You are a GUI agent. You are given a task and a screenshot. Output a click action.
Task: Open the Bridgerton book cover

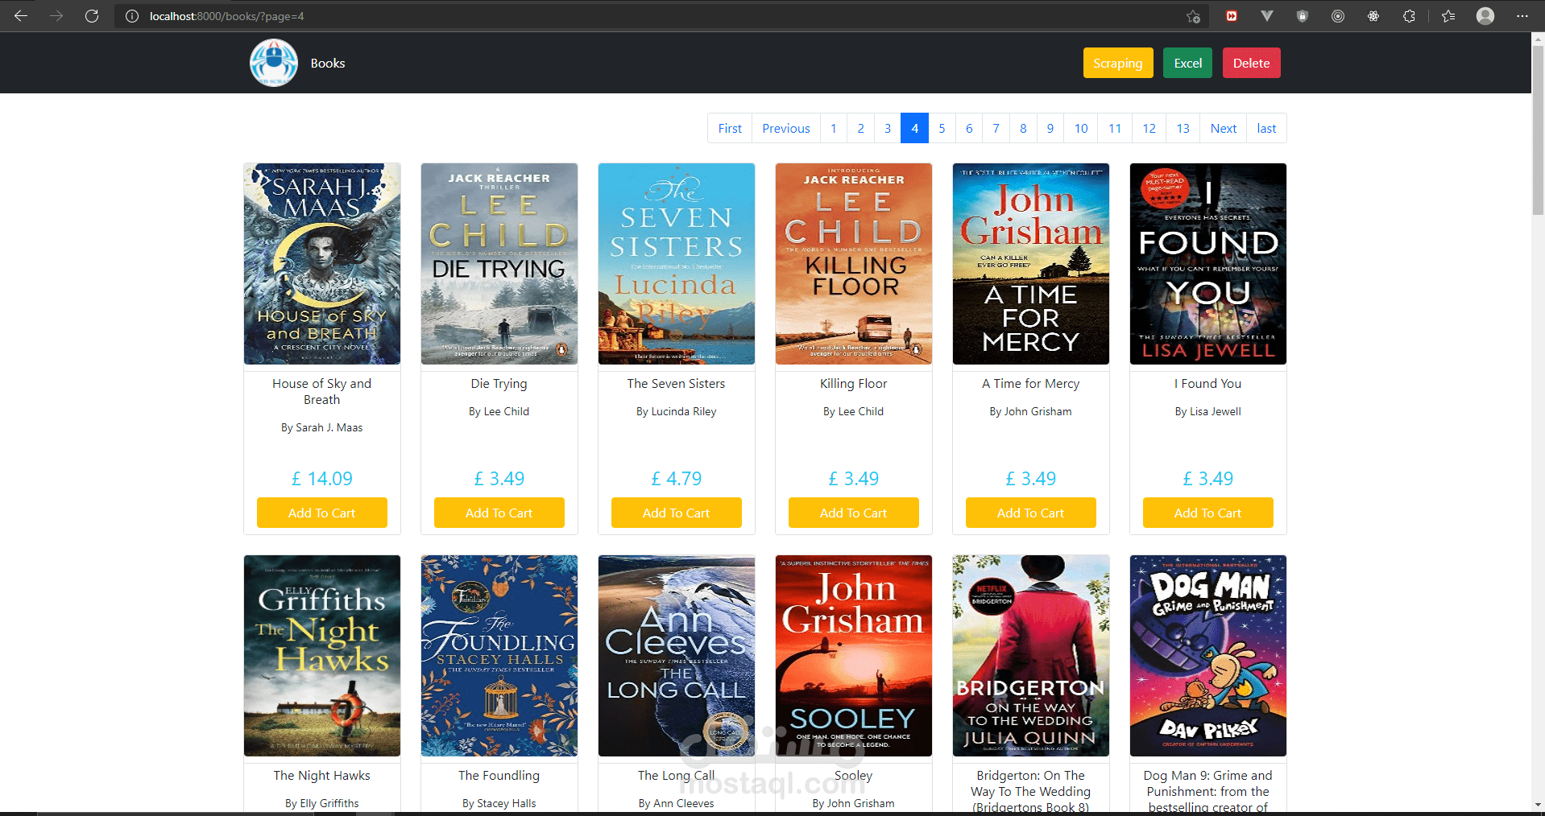(1031, 656)
